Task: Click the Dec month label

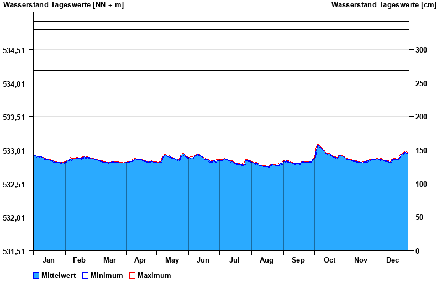Action: click(392, 260)
